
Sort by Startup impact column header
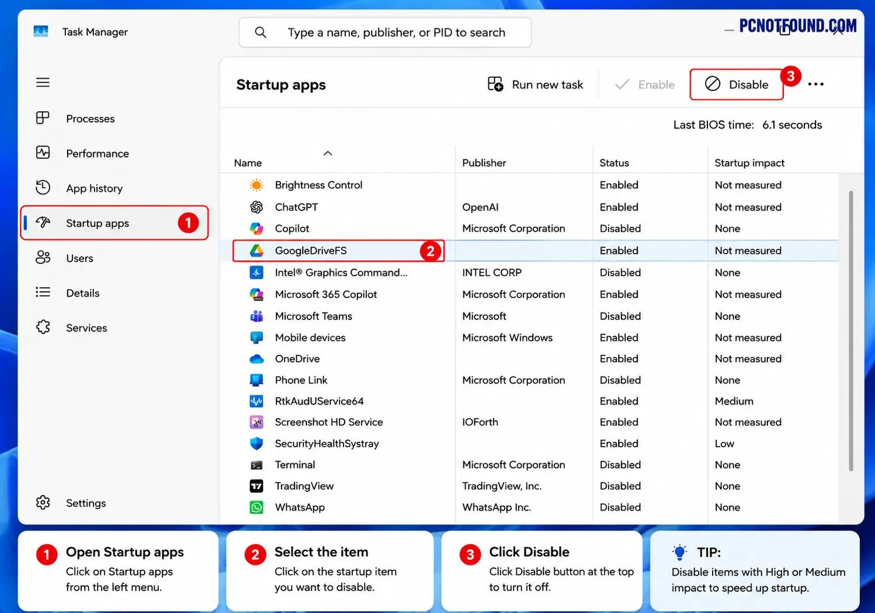[x=749, y=163]
